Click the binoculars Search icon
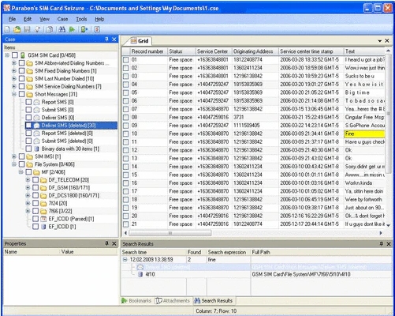Image resolution: width=395 pixels, height=316 pixels. pyautogui.click(x=61, y=29)
